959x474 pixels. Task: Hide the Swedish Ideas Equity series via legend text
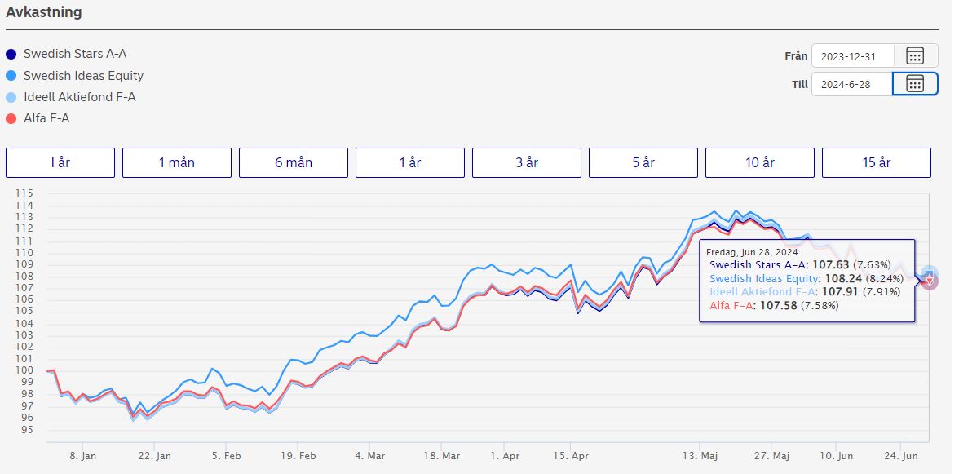[x=83, y=76]
